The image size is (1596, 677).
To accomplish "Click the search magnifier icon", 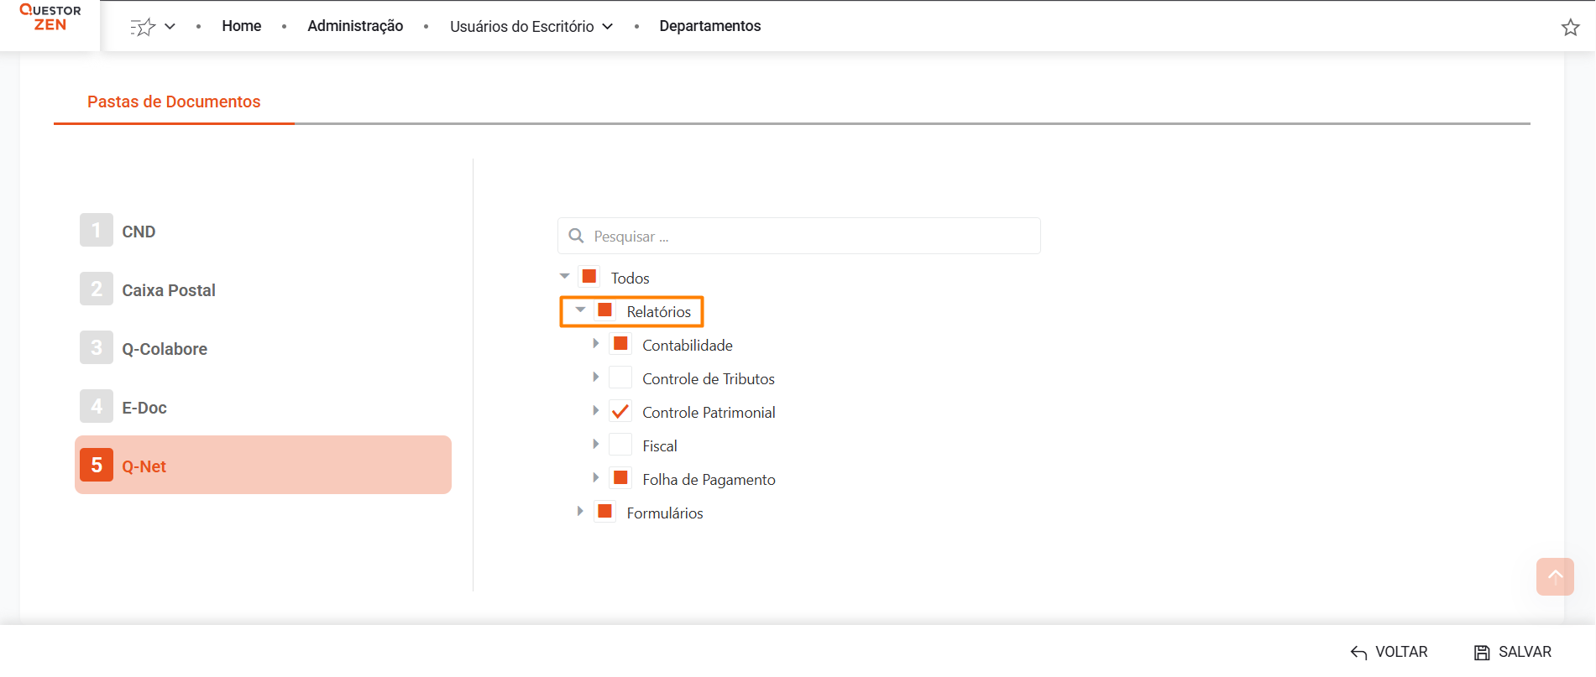I will (576, 236).
